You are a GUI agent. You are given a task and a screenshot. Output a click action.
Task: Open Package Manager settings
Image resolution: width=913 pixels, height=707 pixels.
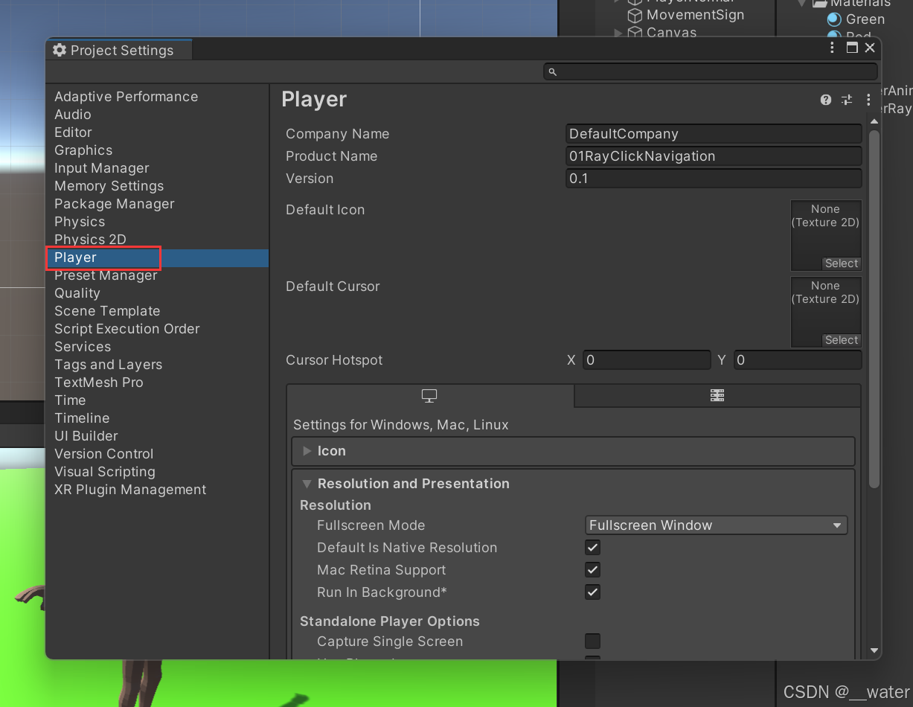click(x=115, y=204)
